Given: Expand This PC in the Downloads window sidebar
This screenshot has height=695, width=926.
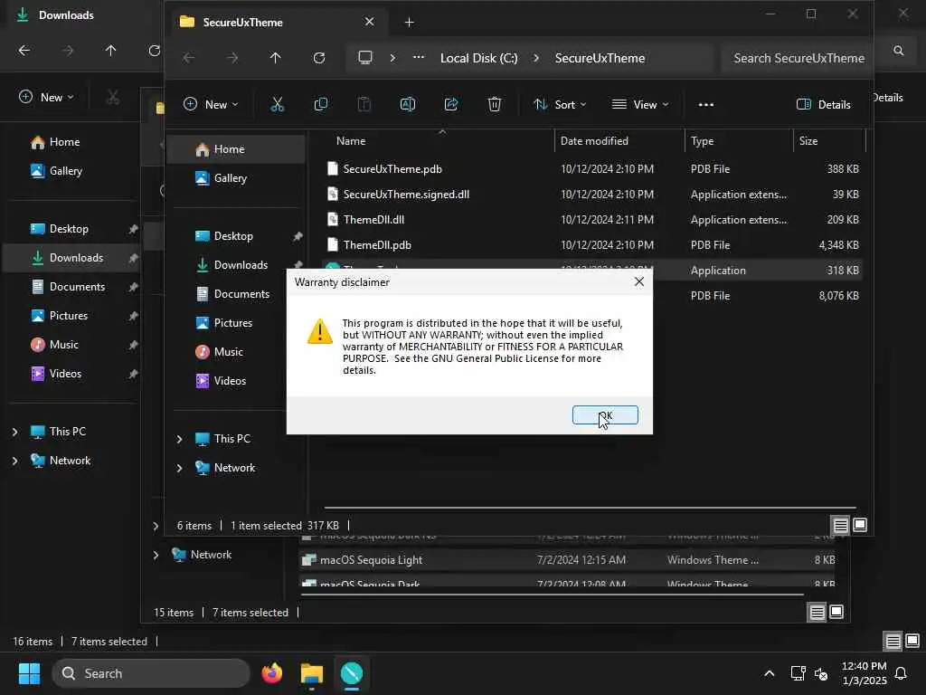Looking at the screenshot, I should (x=14, y=432).
